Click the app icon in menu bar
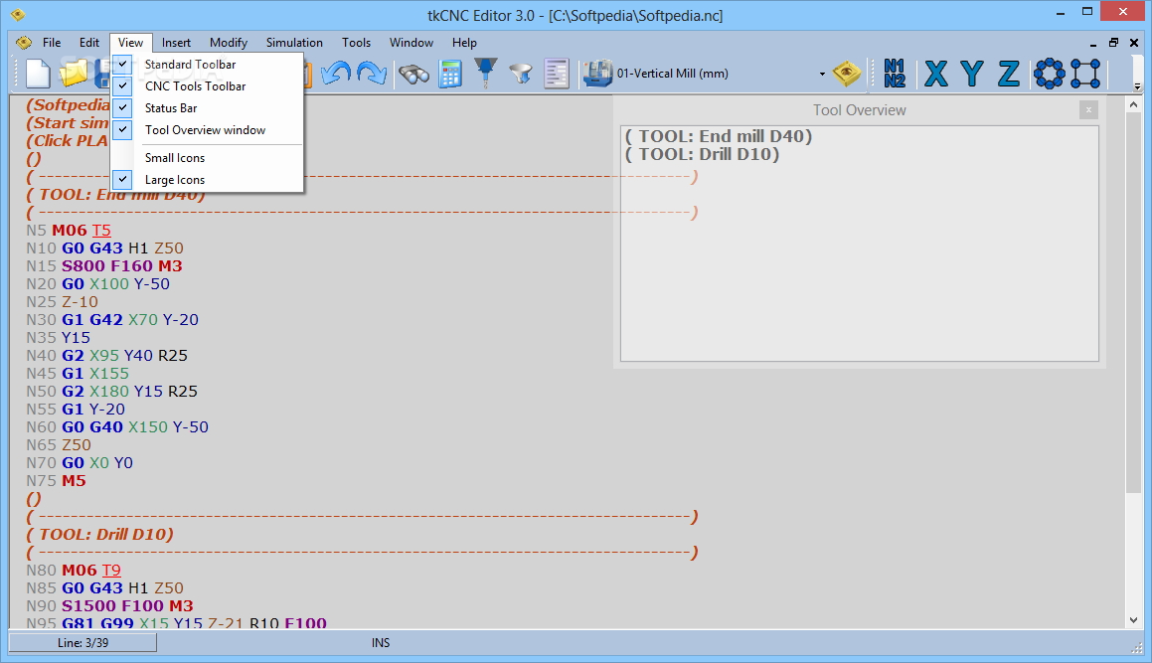The image size is (1152, 663). pos(24,42)
